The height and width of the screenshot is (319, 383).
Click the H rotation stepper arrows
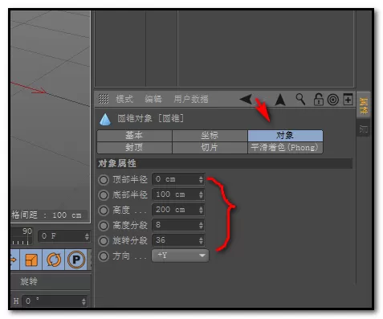coord(84,301)
